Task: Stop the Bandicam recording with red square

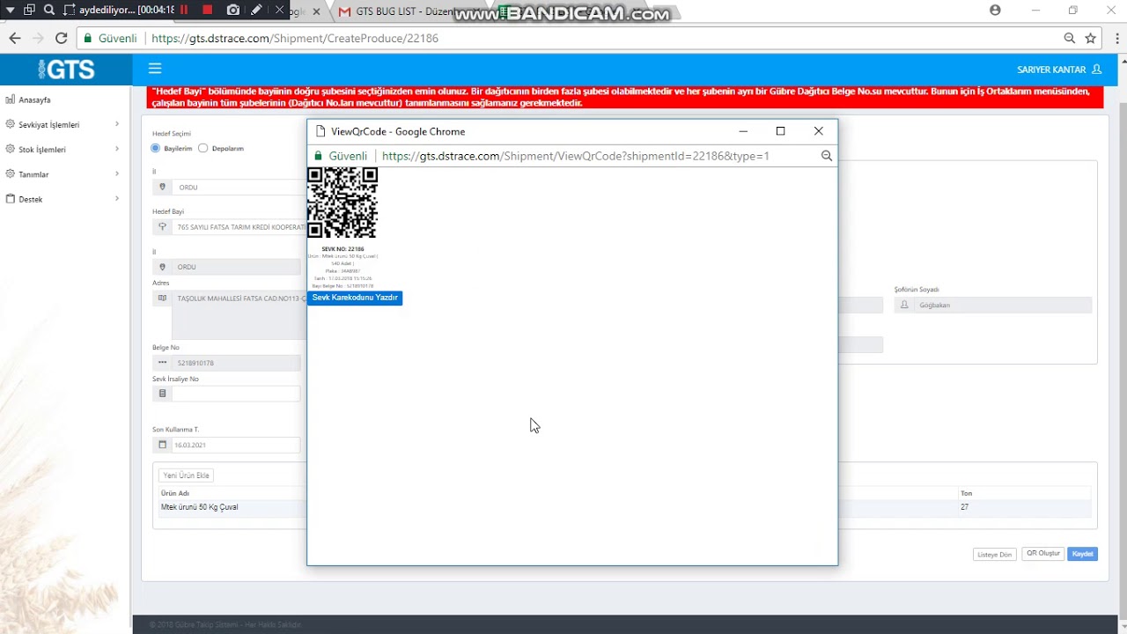Action: click(x=208, y=10)
